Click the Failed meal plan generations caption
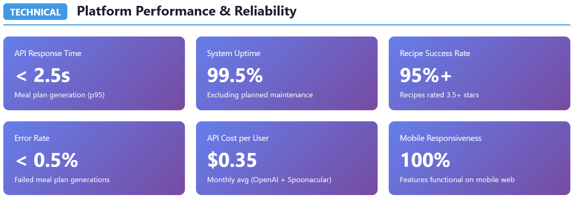The image size is (574, 198). (62, 180)
